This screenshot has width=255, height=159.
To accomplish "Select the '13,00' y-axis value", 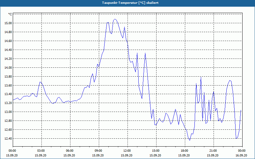I will (x=9, y=112).
